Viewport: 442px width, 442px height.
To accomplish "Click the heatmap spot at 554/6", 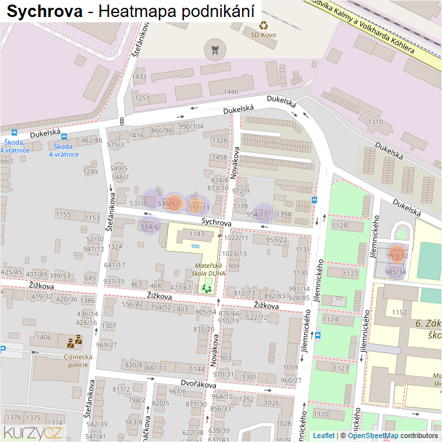I will click(150, 226).
